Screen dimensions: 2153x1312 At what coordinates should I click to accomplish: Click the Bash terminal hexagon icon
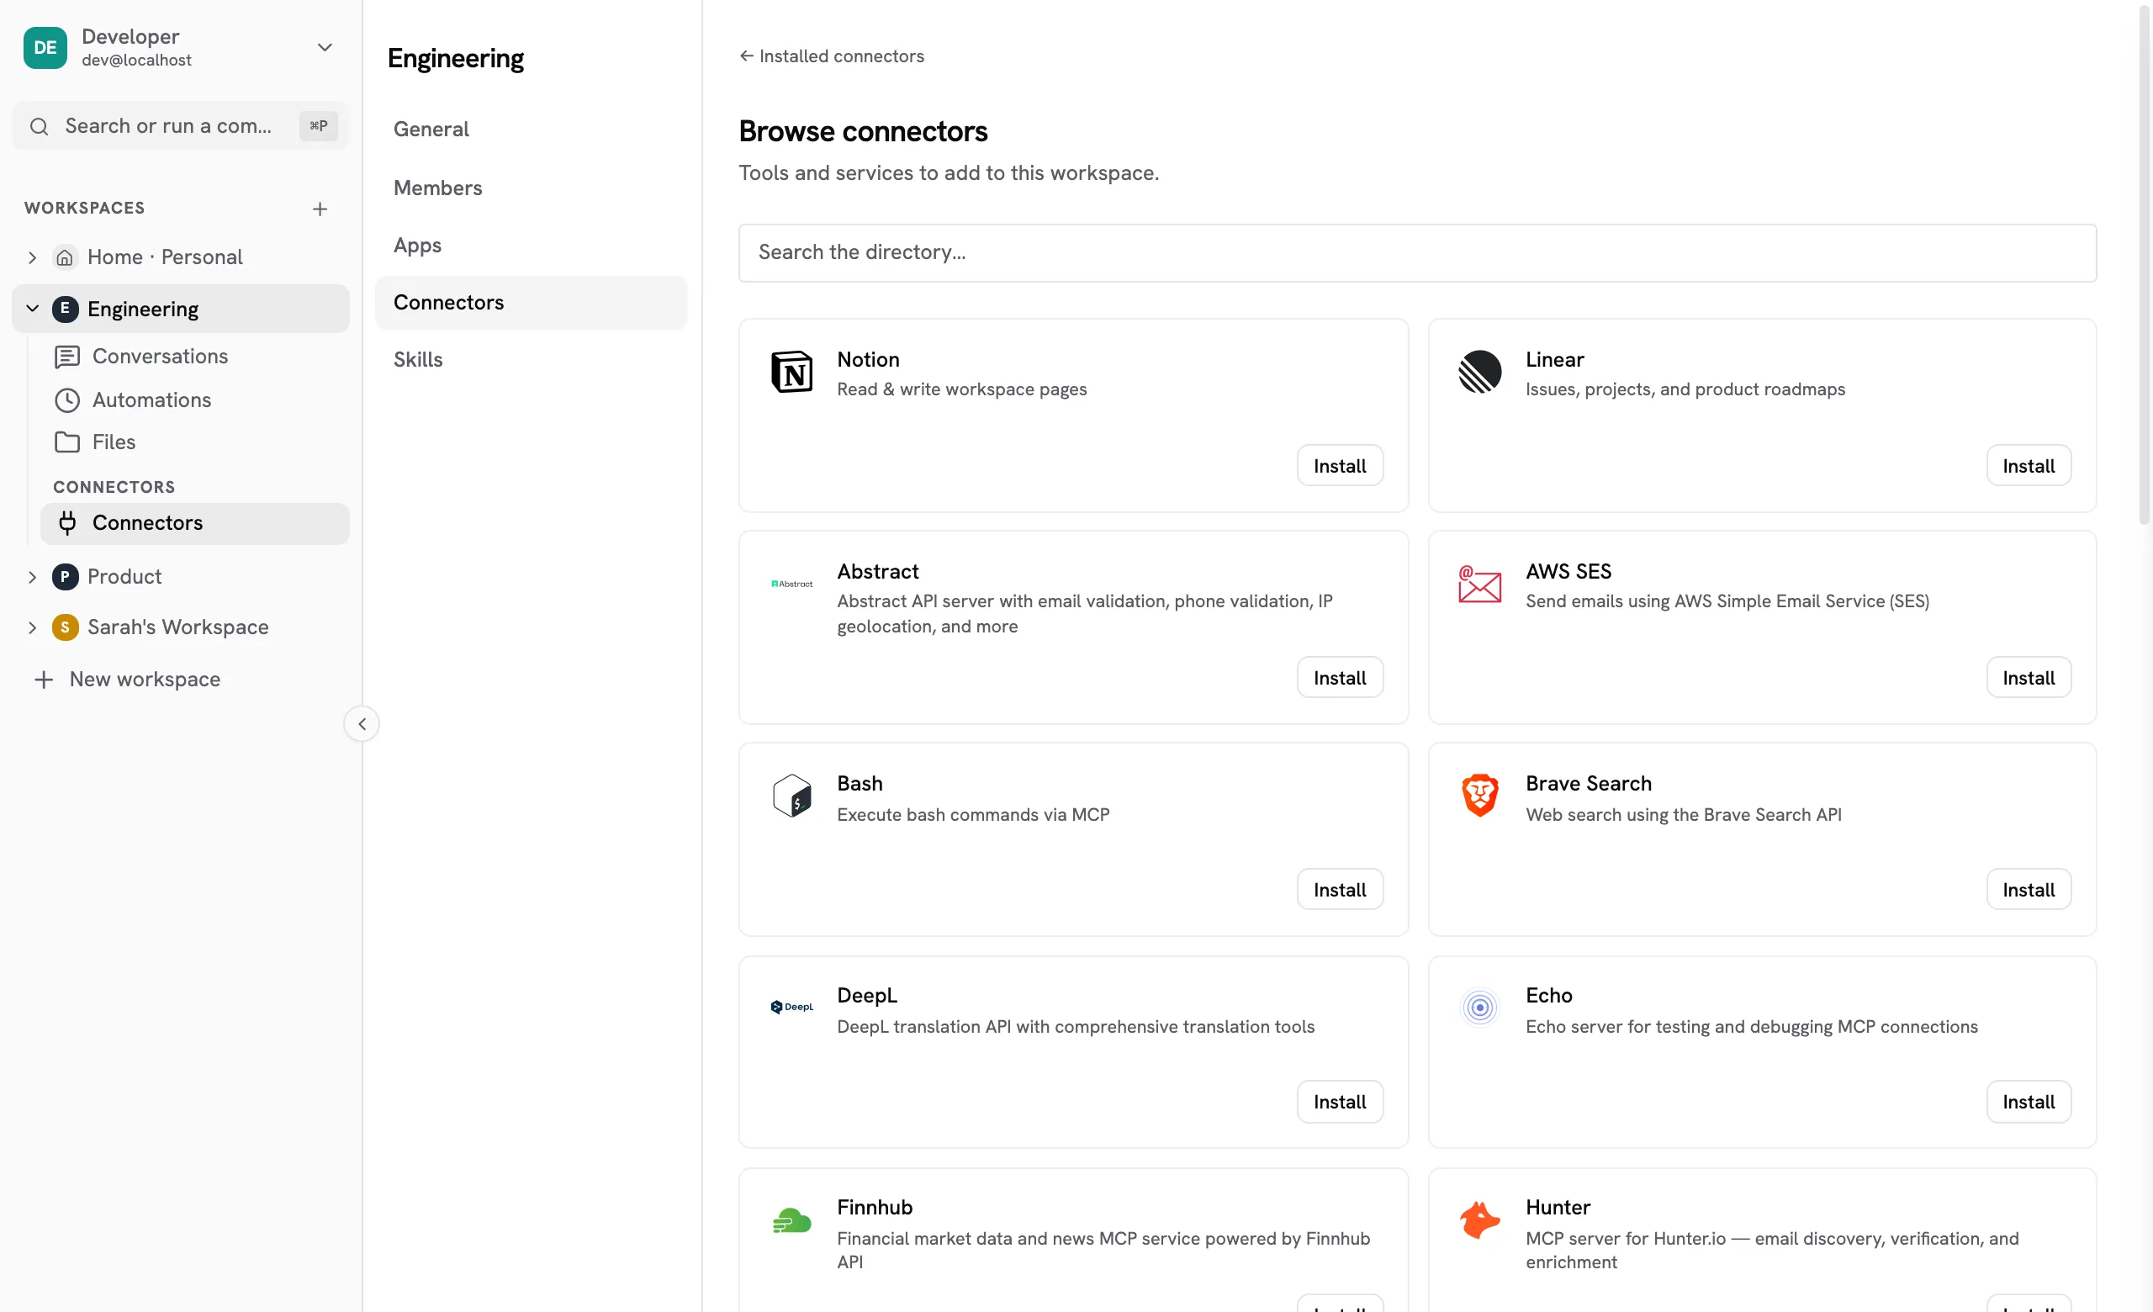click(x=791, y=796)
